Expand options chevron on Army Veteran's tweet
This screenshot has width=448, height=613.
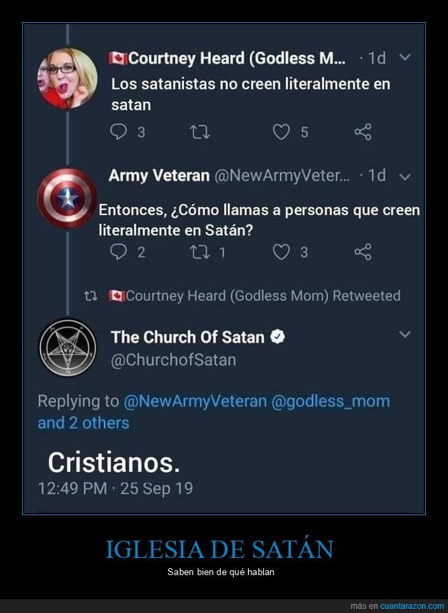click(405, 177)
